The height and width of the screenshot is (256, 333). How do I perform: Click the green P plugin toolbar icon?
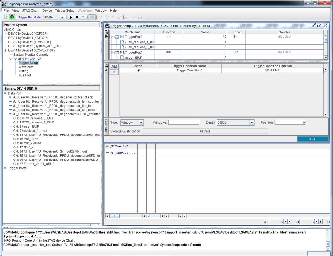coord(12,17)
